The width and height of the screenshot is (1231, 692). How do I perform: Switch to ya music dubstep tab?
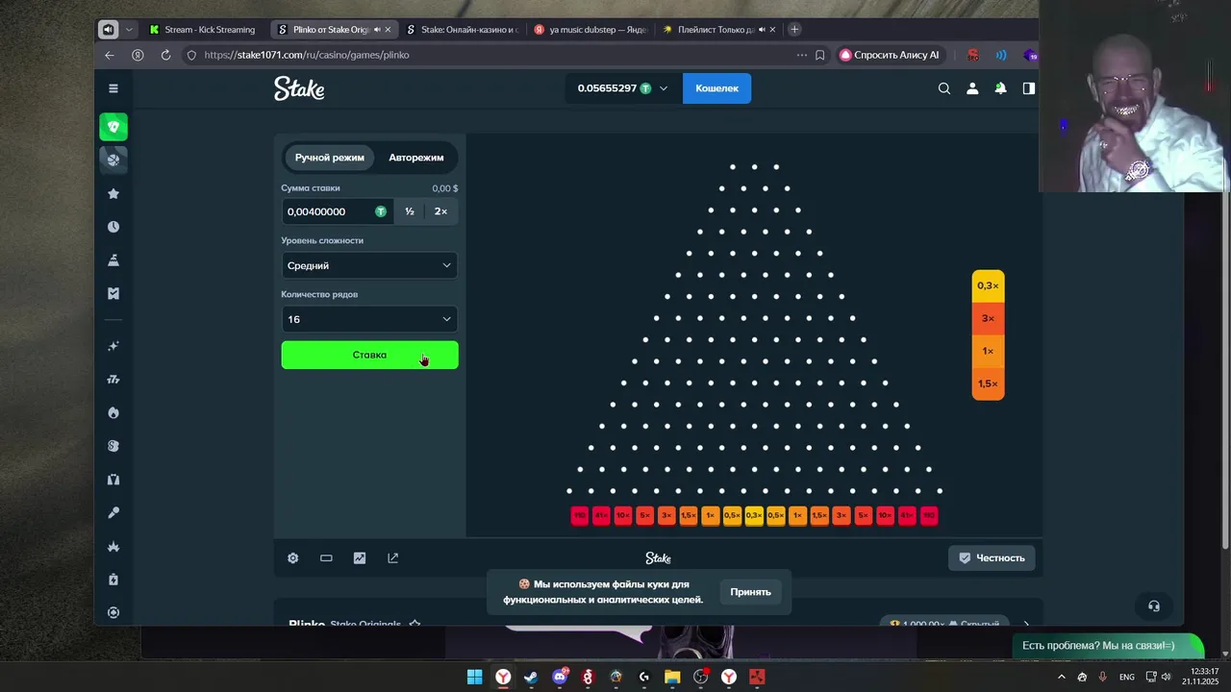tap(590, 30)
